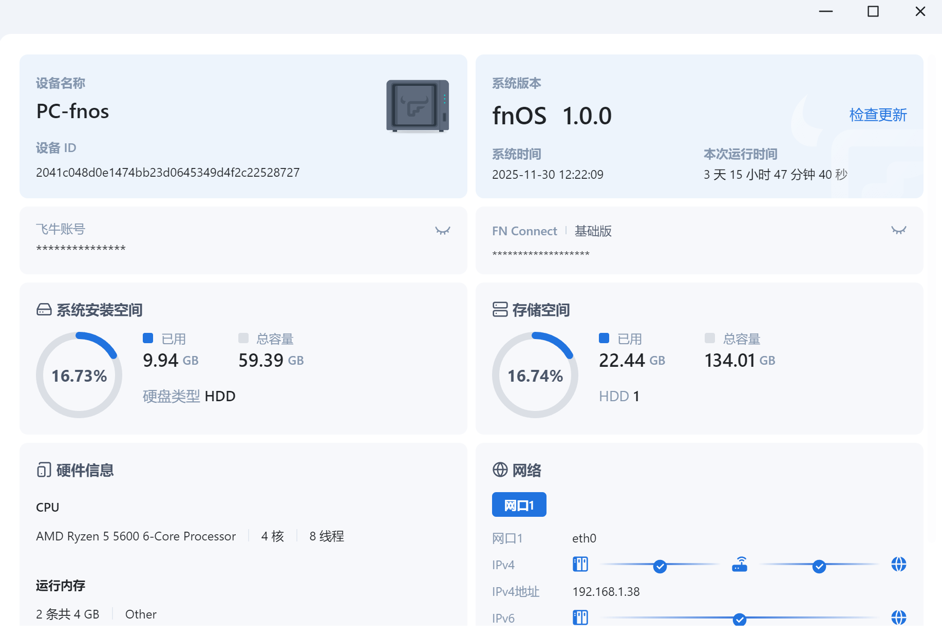Click 检查更新 to check for updates

pos(877,115)
